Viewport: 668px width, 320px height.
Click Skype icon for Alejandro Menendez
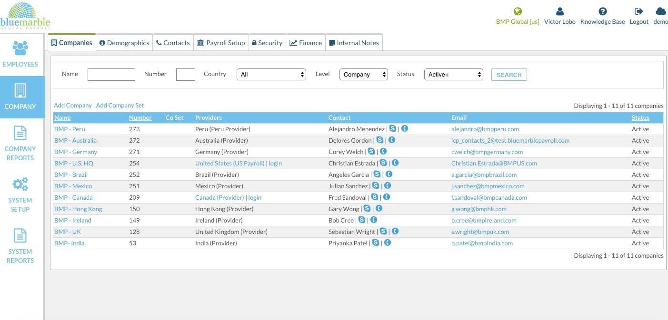tap(393, 128)
